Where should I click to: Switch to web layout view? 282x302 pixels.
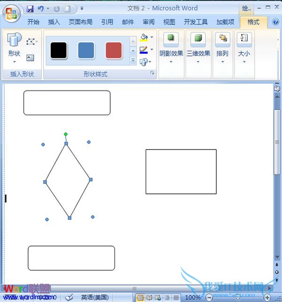point(158,298)
